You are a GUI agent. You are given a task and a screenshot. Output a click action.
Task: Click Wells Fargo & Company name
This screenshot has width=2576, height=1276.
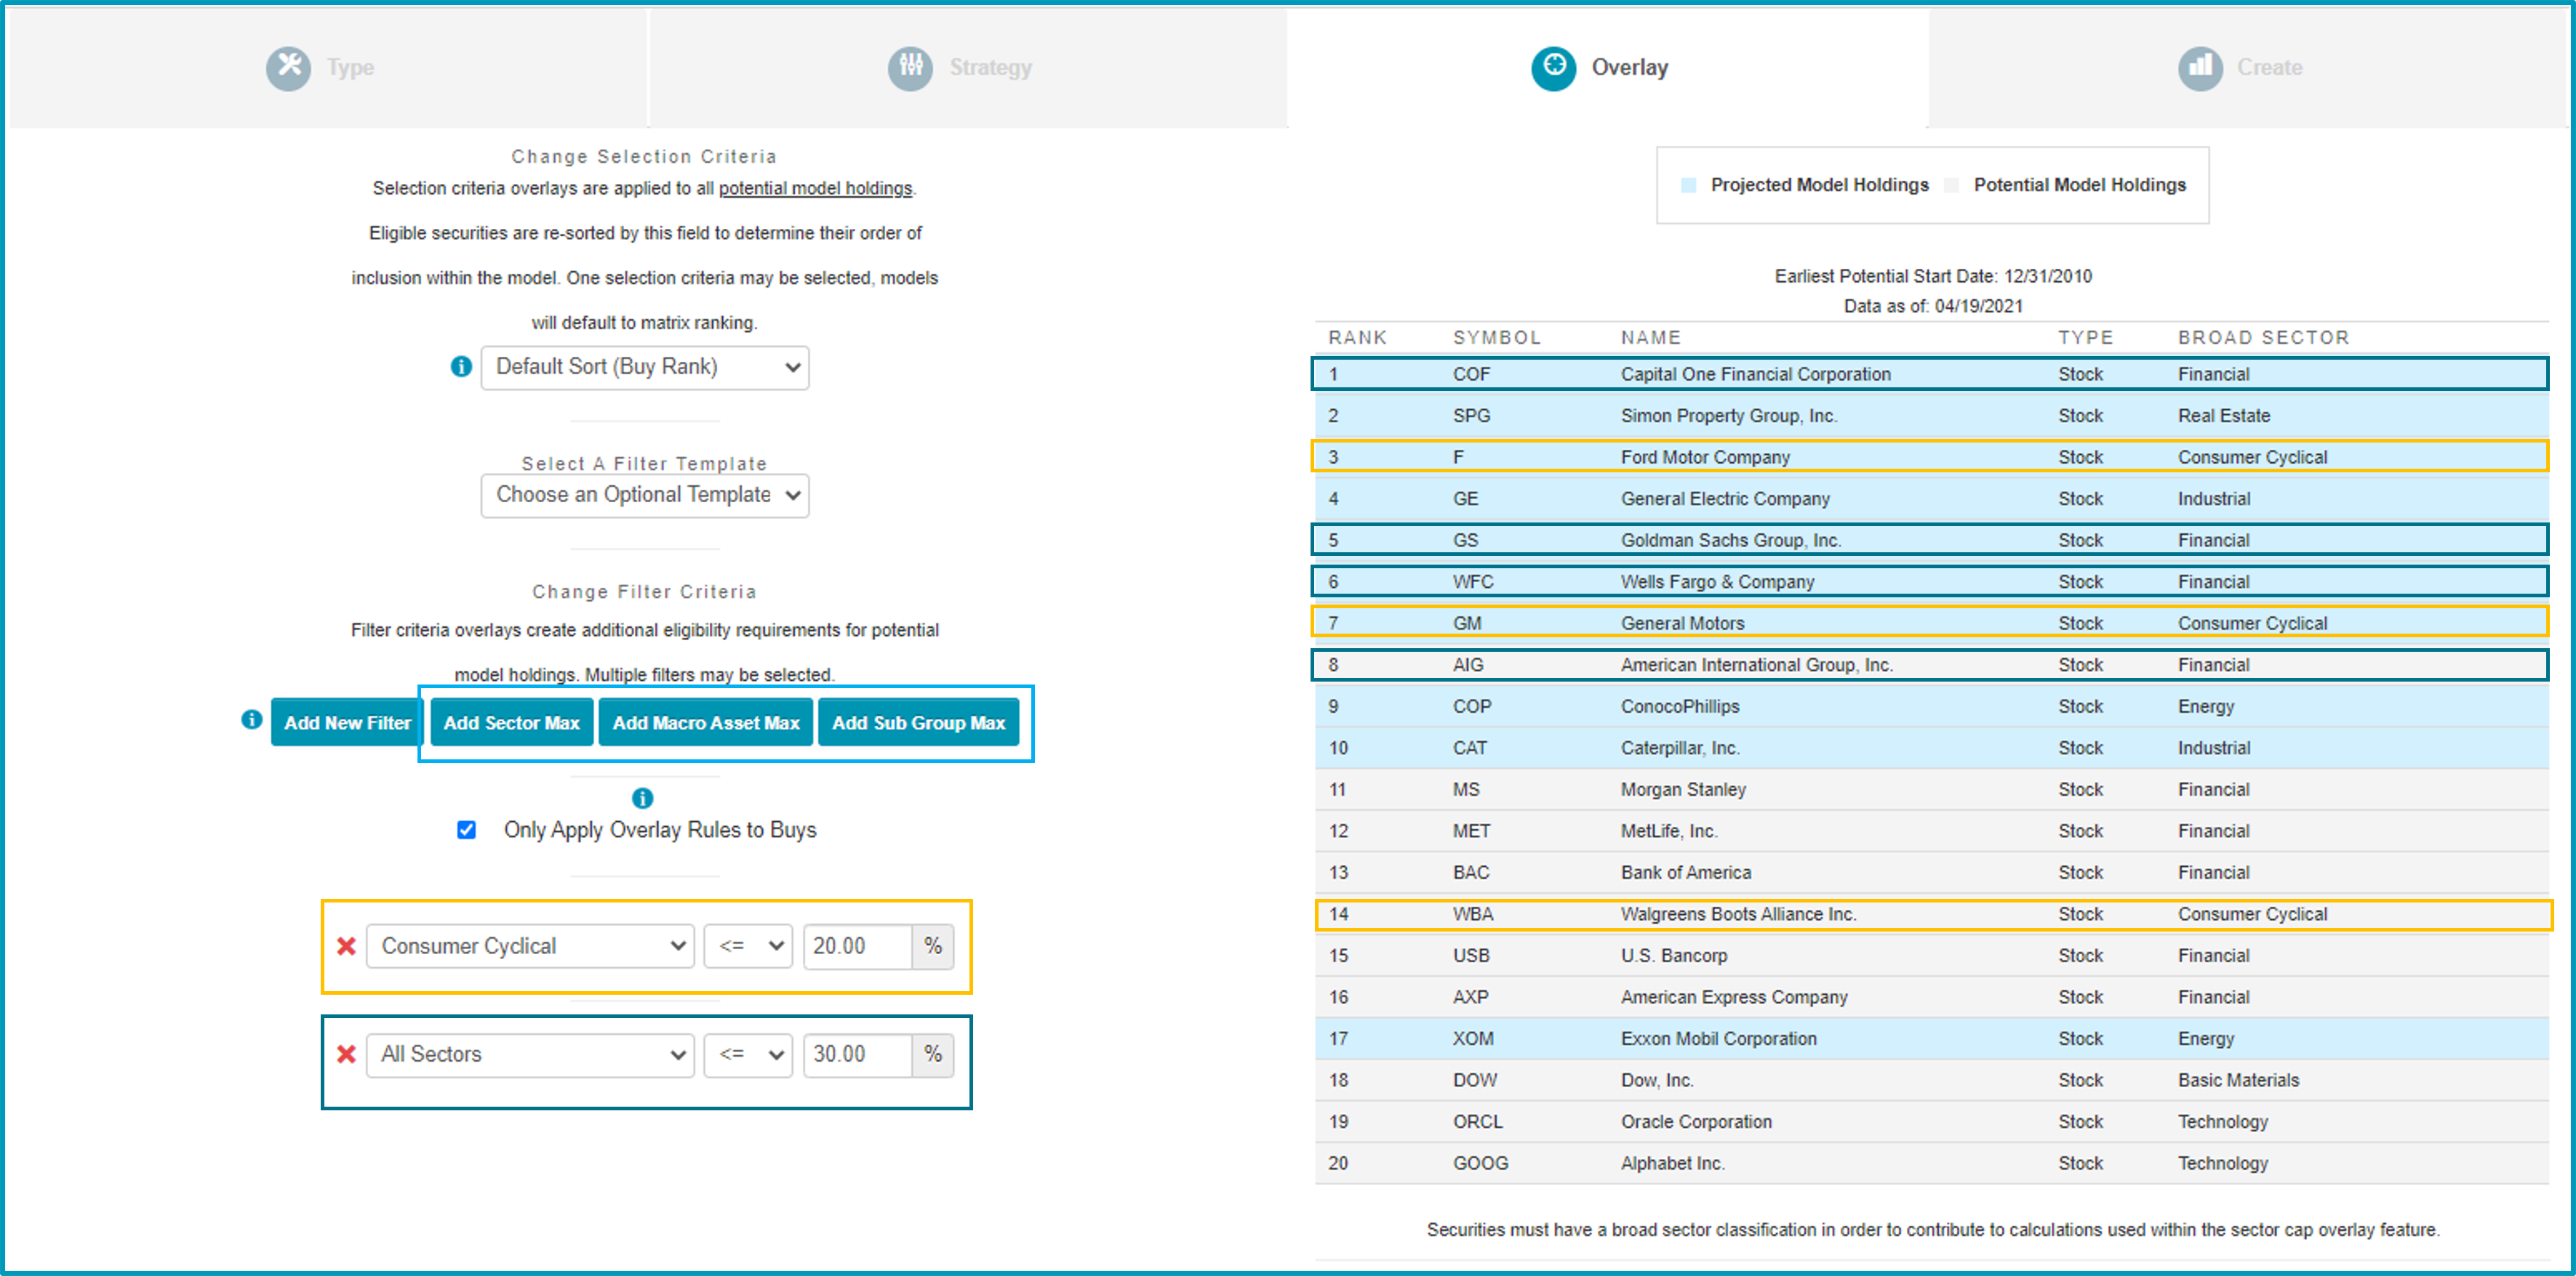[1717, 581]
